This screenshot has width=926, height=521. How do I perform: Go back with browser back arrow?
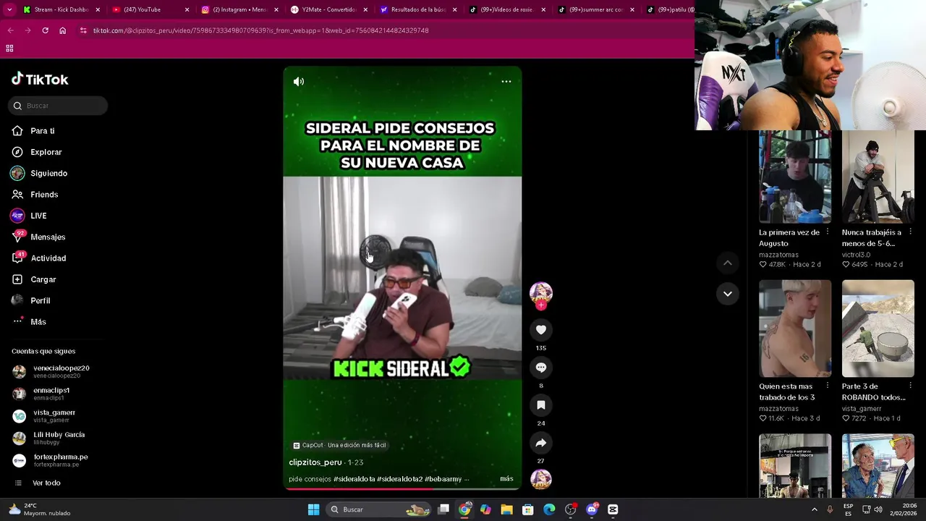click(10, 30)
